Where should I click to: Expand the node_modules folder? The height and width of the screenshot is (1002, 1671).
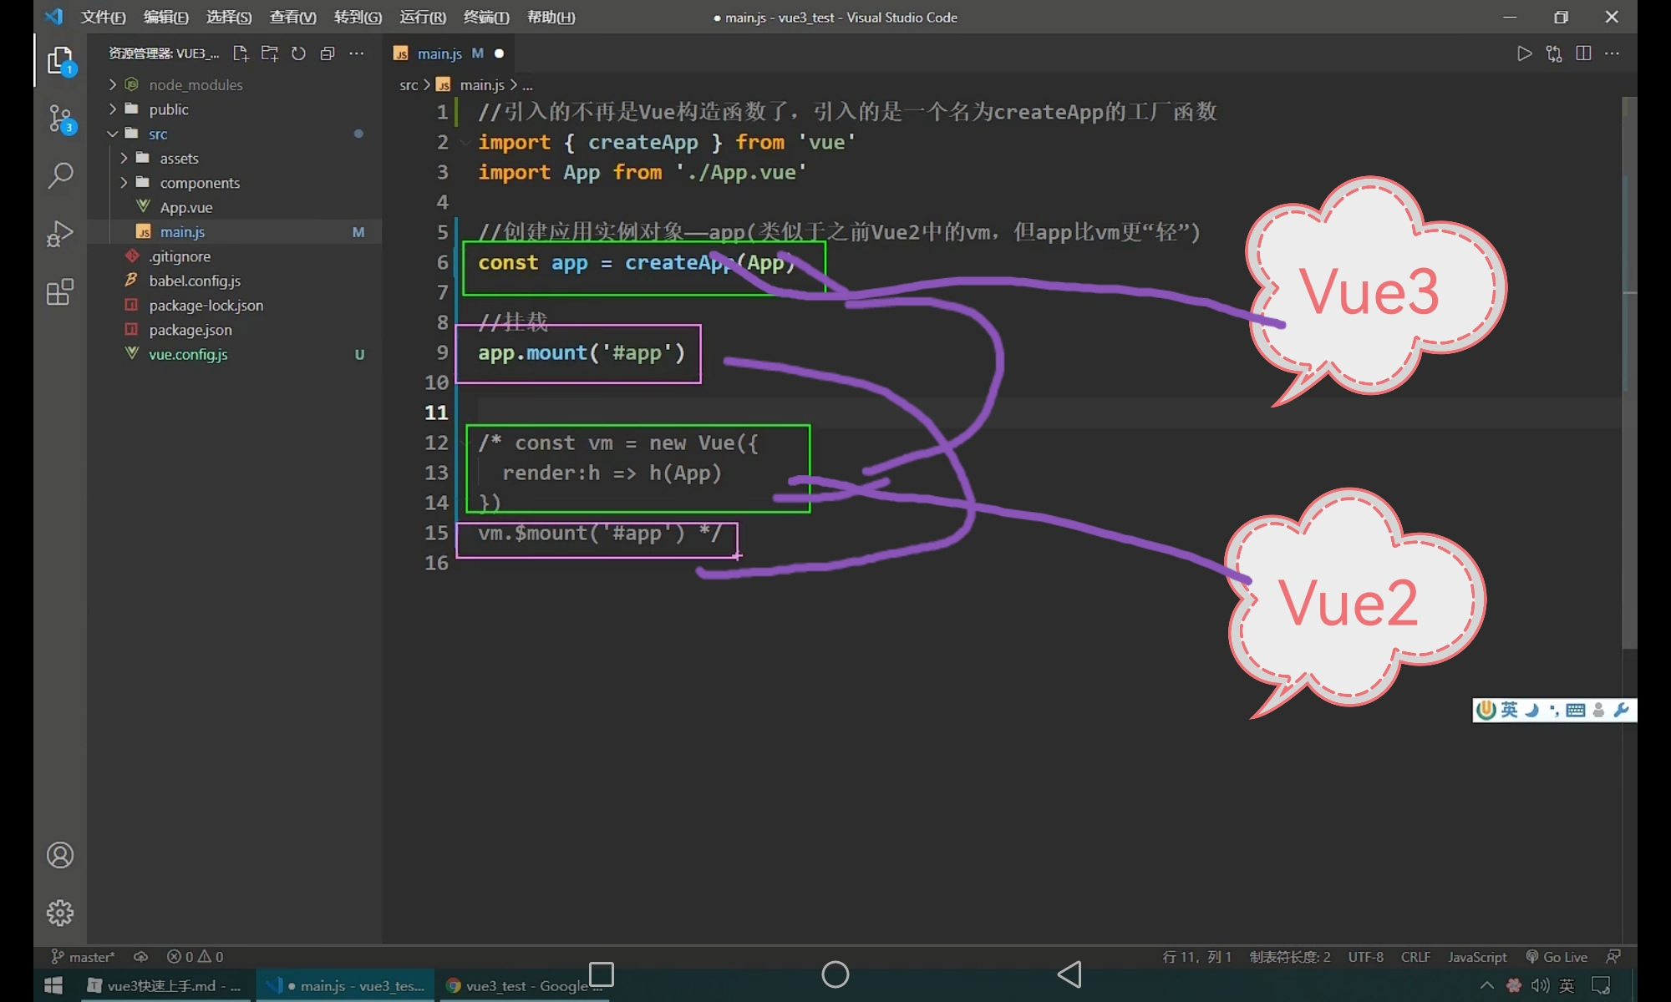click(x=196, y=85)
